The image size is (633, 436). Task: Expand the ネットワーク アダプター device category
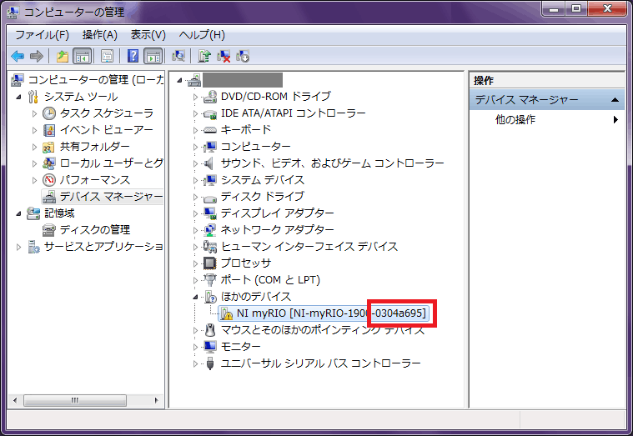(197, 230)
